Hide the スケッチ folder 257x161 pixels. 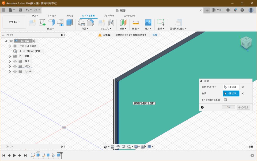point(15,71)
